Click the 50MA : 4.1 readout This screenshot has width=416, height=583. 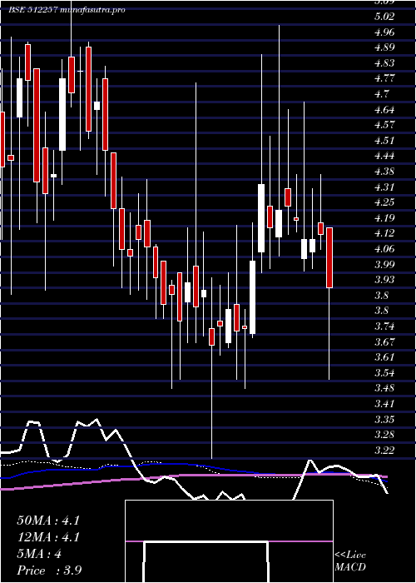[x=48, y=521]
